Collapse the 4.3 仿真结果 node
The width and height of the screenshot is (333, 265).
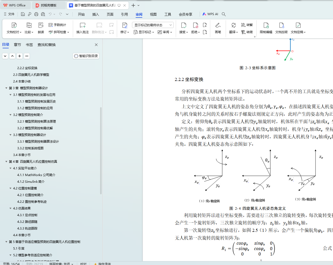coord(11,208)
